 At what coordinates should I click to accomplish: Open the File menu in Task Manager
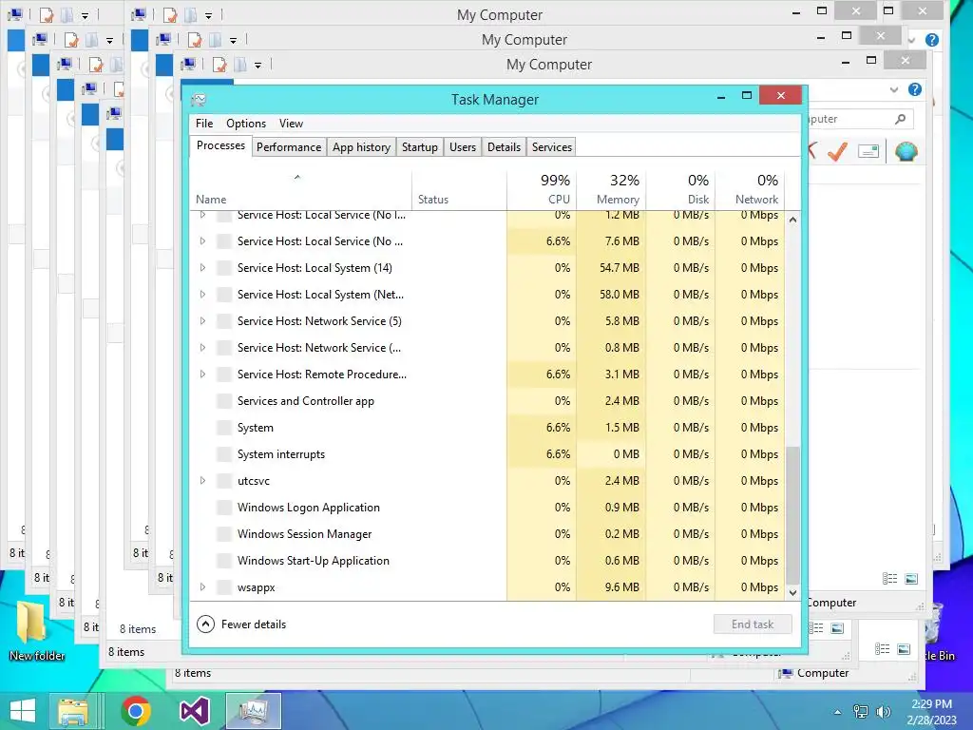[204, 124]
